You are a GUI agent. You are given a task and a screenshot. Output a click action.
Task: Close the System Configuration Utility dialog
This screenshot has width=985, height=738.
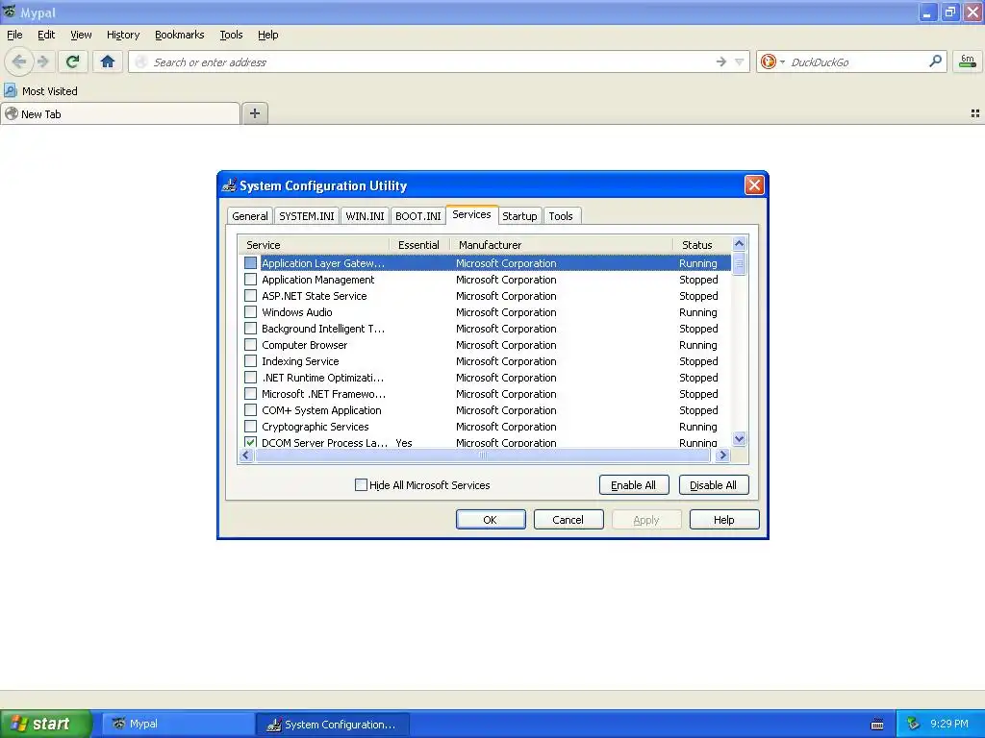tap(754, 185)
